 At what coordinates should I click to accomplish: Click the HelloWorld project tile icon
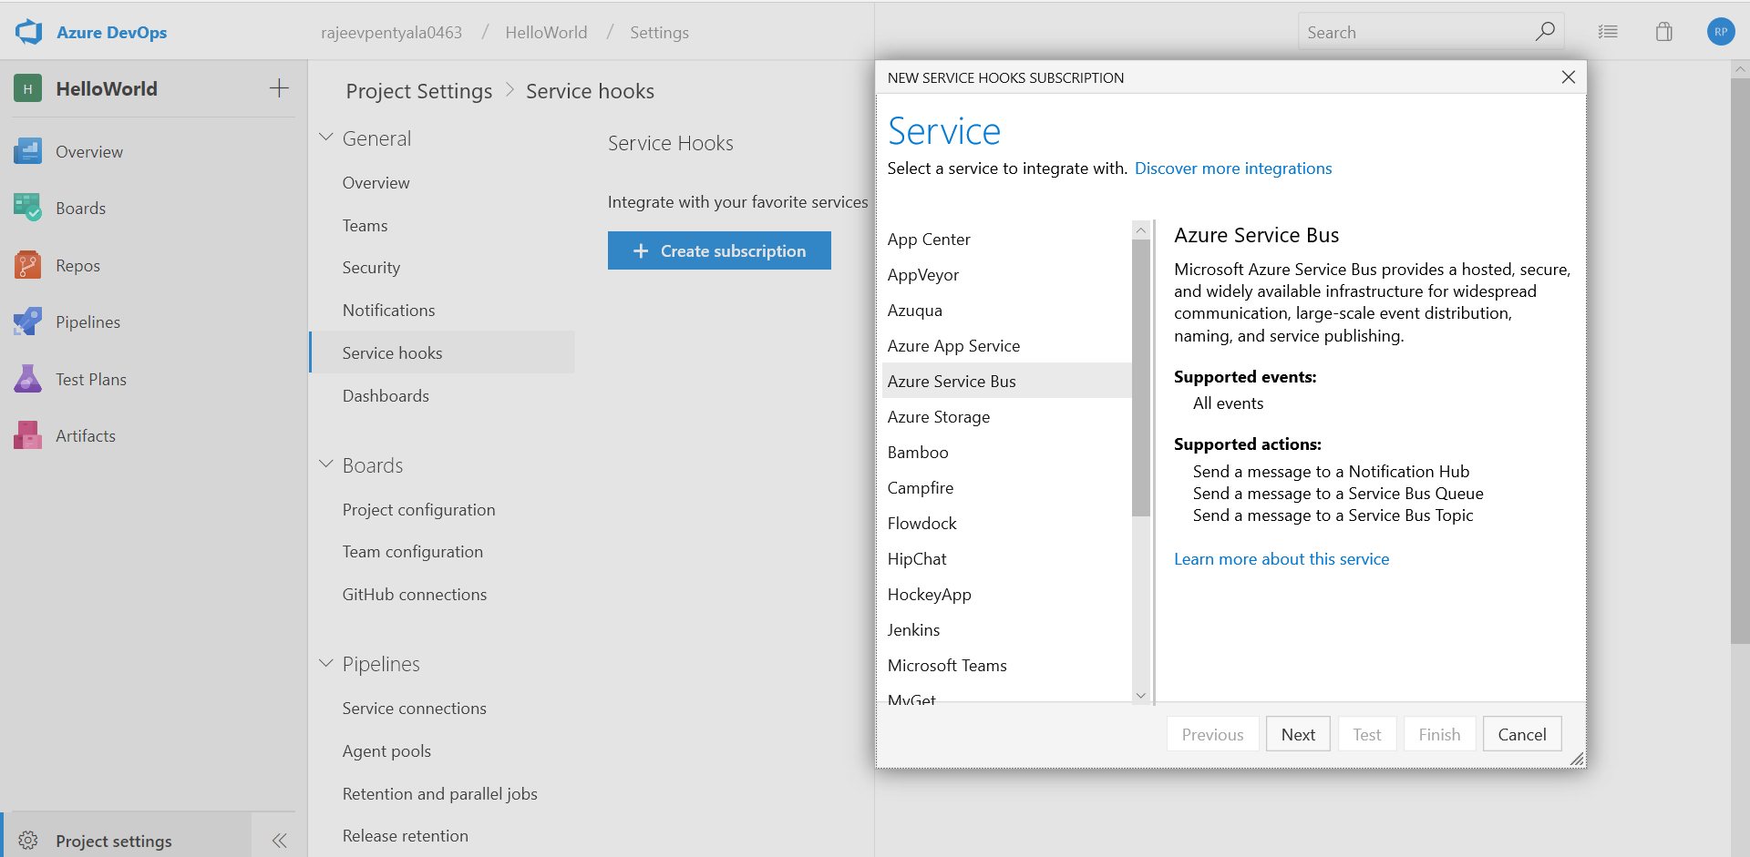click(x=27, y=88)
